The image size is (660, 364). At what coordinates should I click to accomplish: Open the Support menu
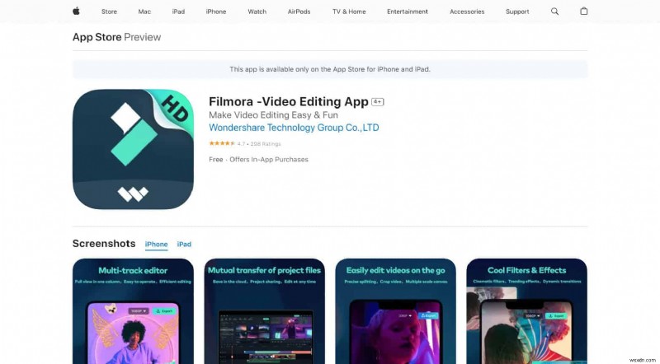(x=517, y=12)
